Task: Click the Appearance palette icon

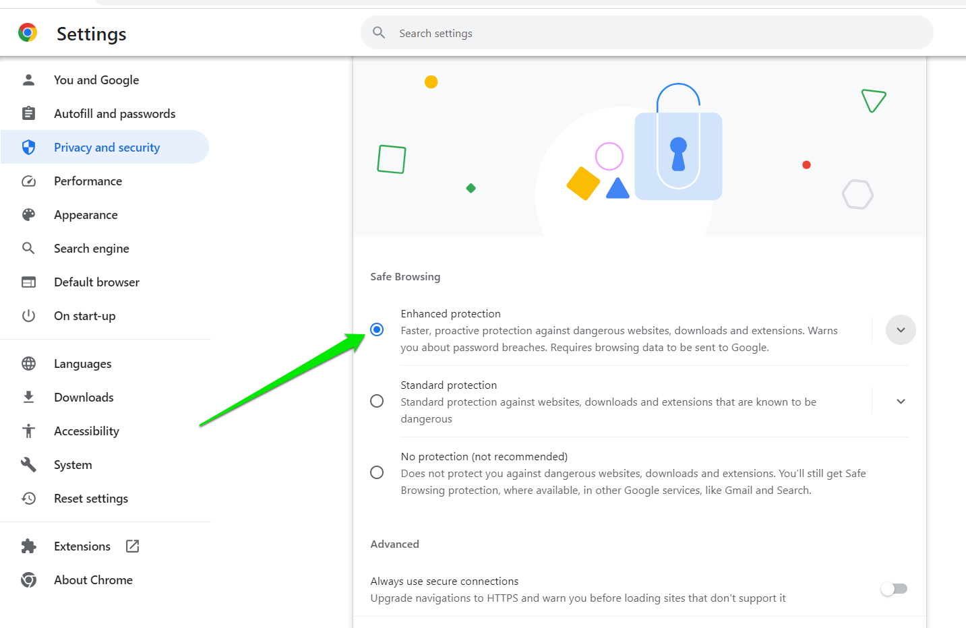Action: click(28, 215)
